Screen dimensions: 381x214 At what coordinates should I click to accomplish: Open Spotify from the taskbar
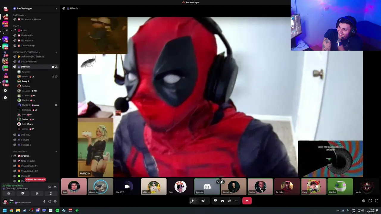(x=57, y=210)
